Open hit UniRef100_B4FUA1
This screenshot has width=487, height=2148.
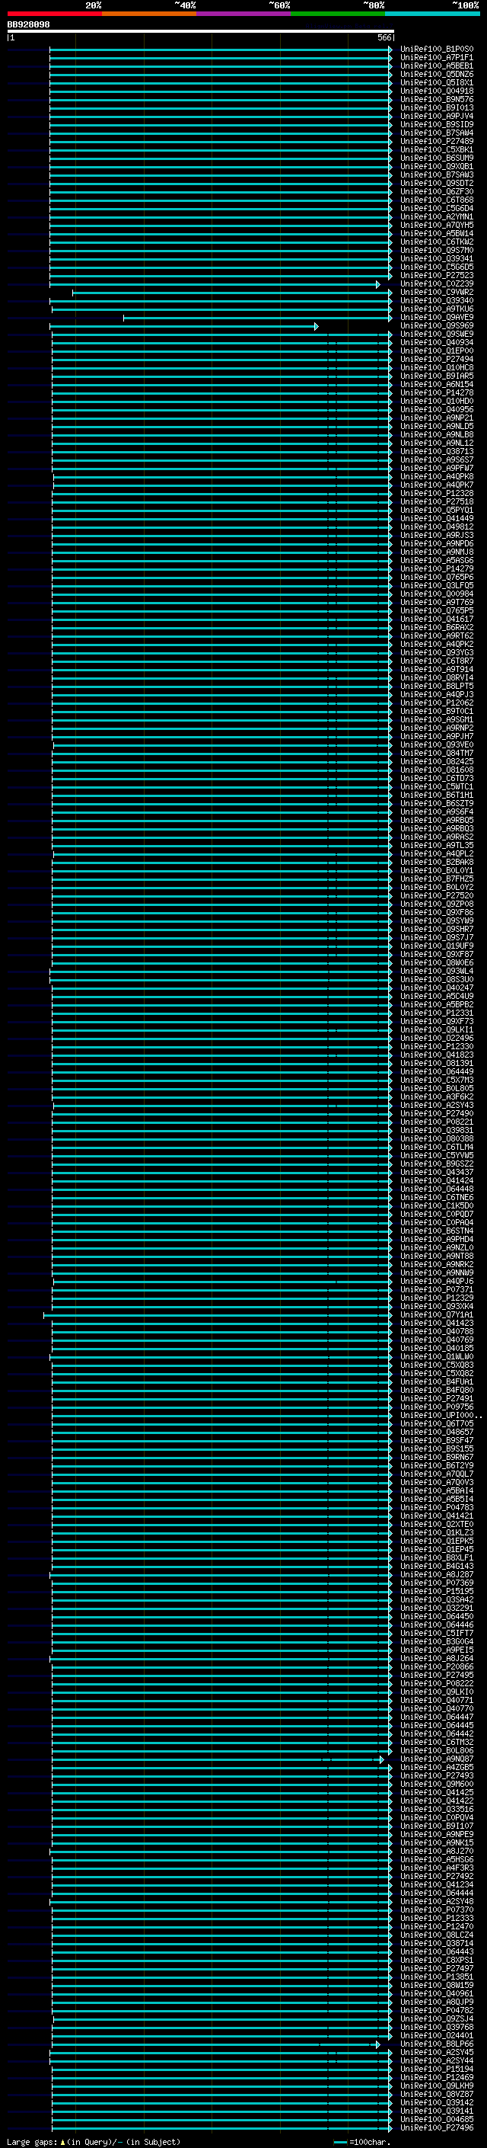point(436,1381)
